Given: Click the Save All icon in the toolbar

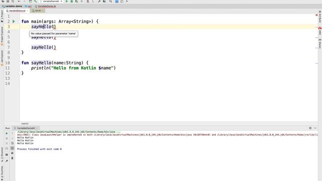Looking at the screenshot, I should (8, 1).
